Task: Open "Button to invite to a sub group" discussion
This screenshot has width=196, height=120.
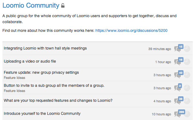Action: coord(54,85)
